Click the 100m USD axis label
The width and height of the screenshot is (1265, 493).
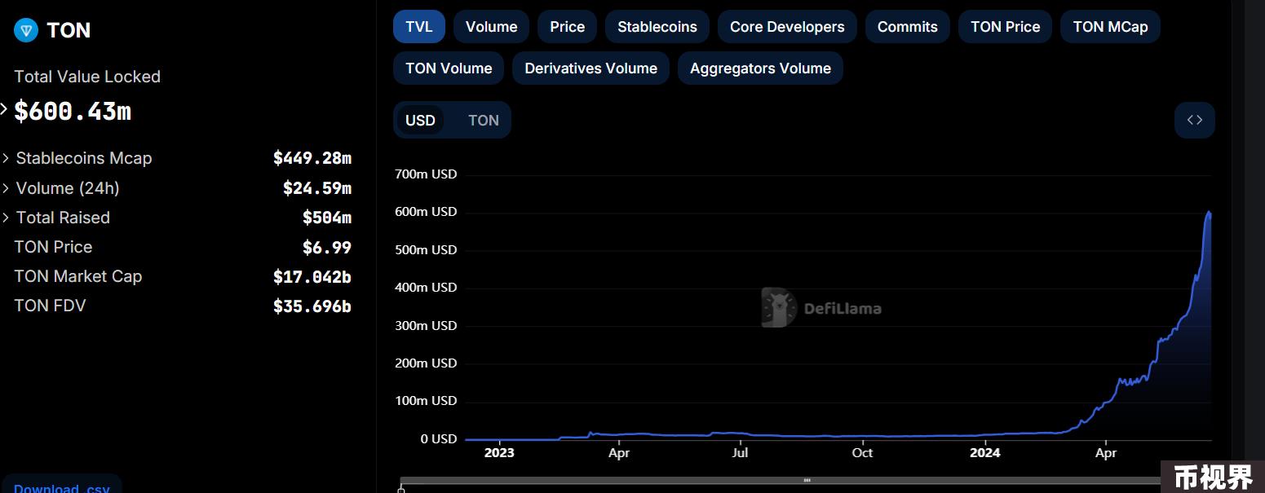coord(426,401)
